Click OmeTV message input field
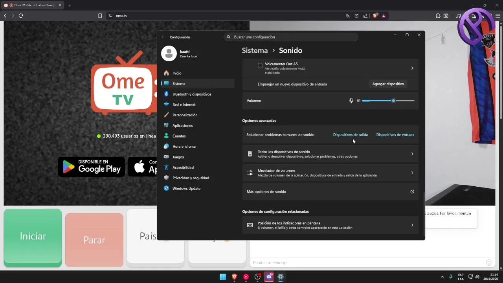This screenshot has height=283, width=503. coord(365,263)
